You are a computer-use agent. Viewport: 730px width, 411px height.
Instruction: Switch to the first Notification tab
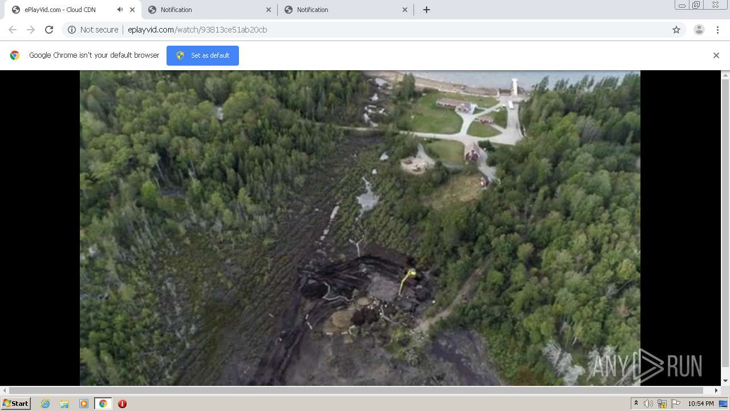click(209, 10)
